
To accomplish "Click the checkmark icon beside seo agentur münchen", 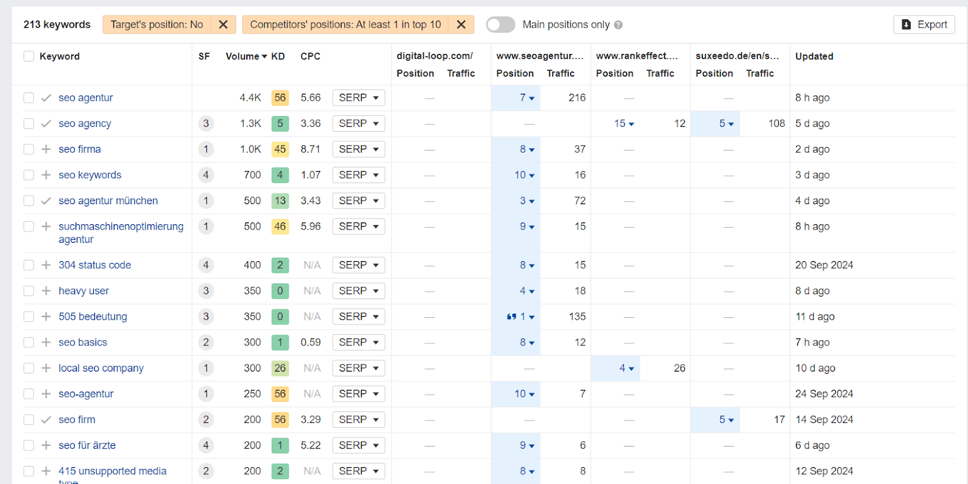I will point(46,201).
